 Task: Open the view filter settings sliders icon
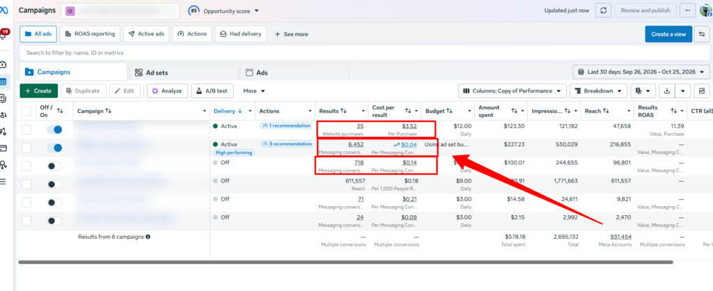point(702,34)
